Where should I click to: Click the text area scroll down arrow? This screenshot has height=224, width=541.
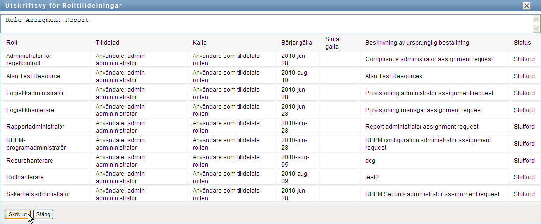(x=536, y=29)
